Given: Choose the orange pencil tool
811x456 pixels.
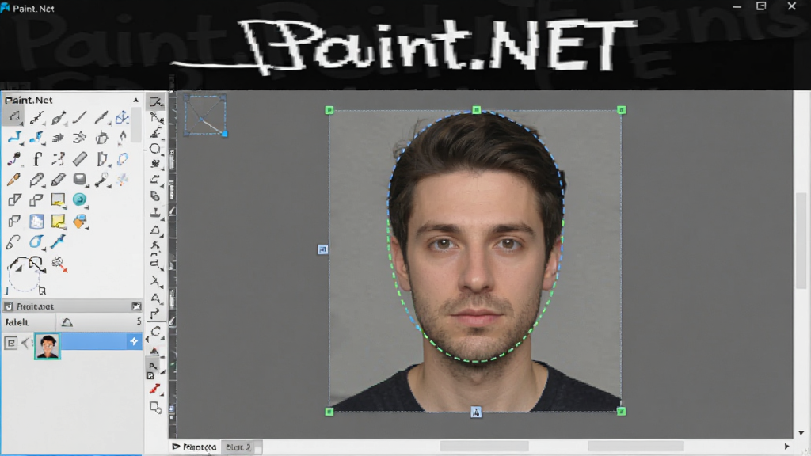Looking at the screenshot, I should click(x=14, y=180).
